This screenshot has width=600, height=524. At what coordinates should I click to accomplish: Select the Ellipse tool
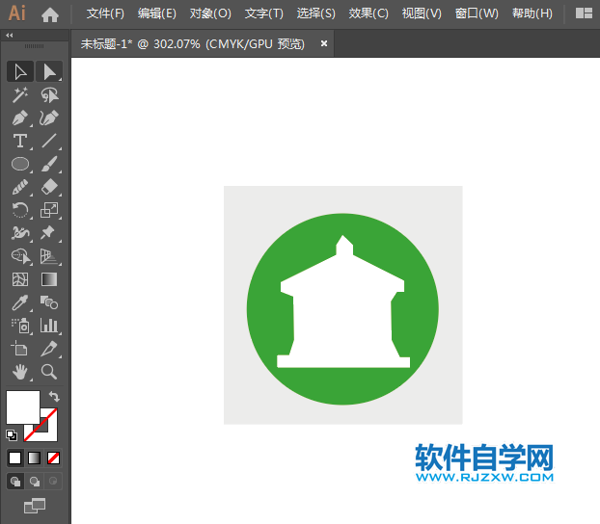tap(20, 164)
